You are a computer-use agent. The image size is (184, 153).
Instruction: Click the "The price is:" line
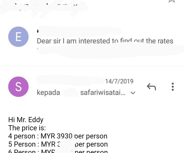27,128
